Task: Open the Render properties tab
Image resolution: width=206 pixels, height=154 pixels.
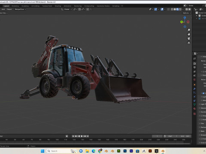Action: click(194, 63)
